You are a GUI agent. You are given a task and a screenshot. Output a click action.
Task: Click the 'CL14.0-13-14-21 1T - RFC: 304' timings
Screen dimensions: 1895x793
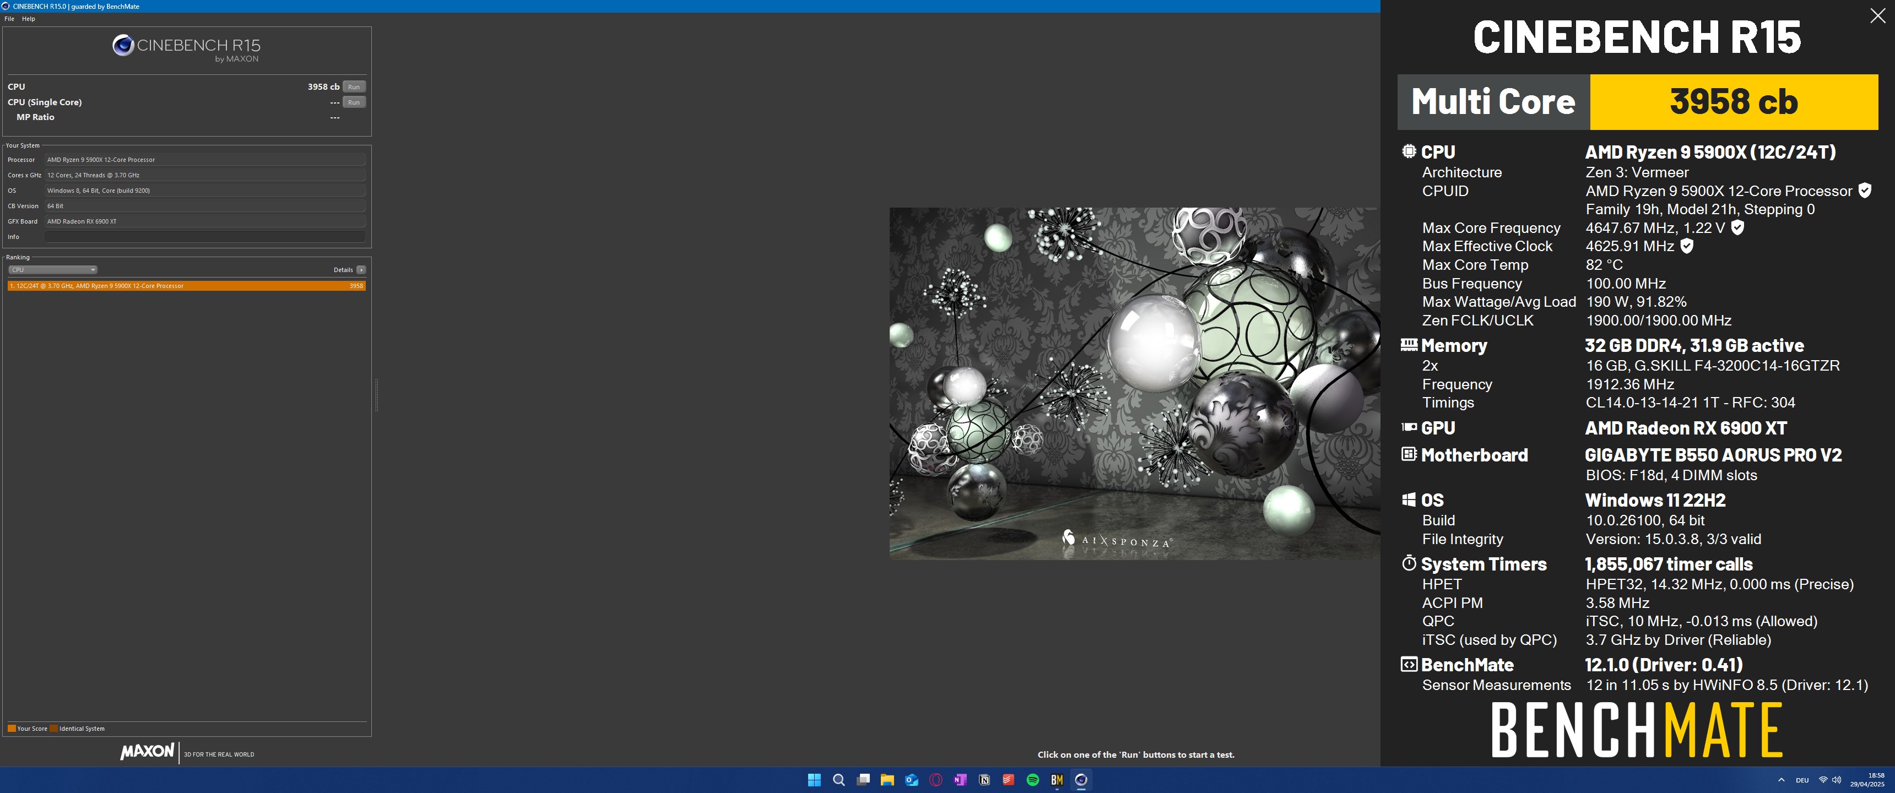[x=1691, y=403]
